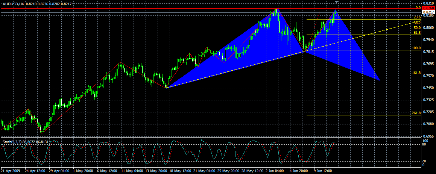Select the red 0.8260 price level tag

pyautogui.click(x=428, y=8)
